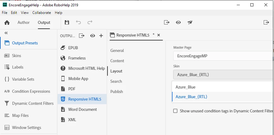Collapse the left sidebar with double chevron
Viewport: 274px width, 135px height.
tap(6, 33)
